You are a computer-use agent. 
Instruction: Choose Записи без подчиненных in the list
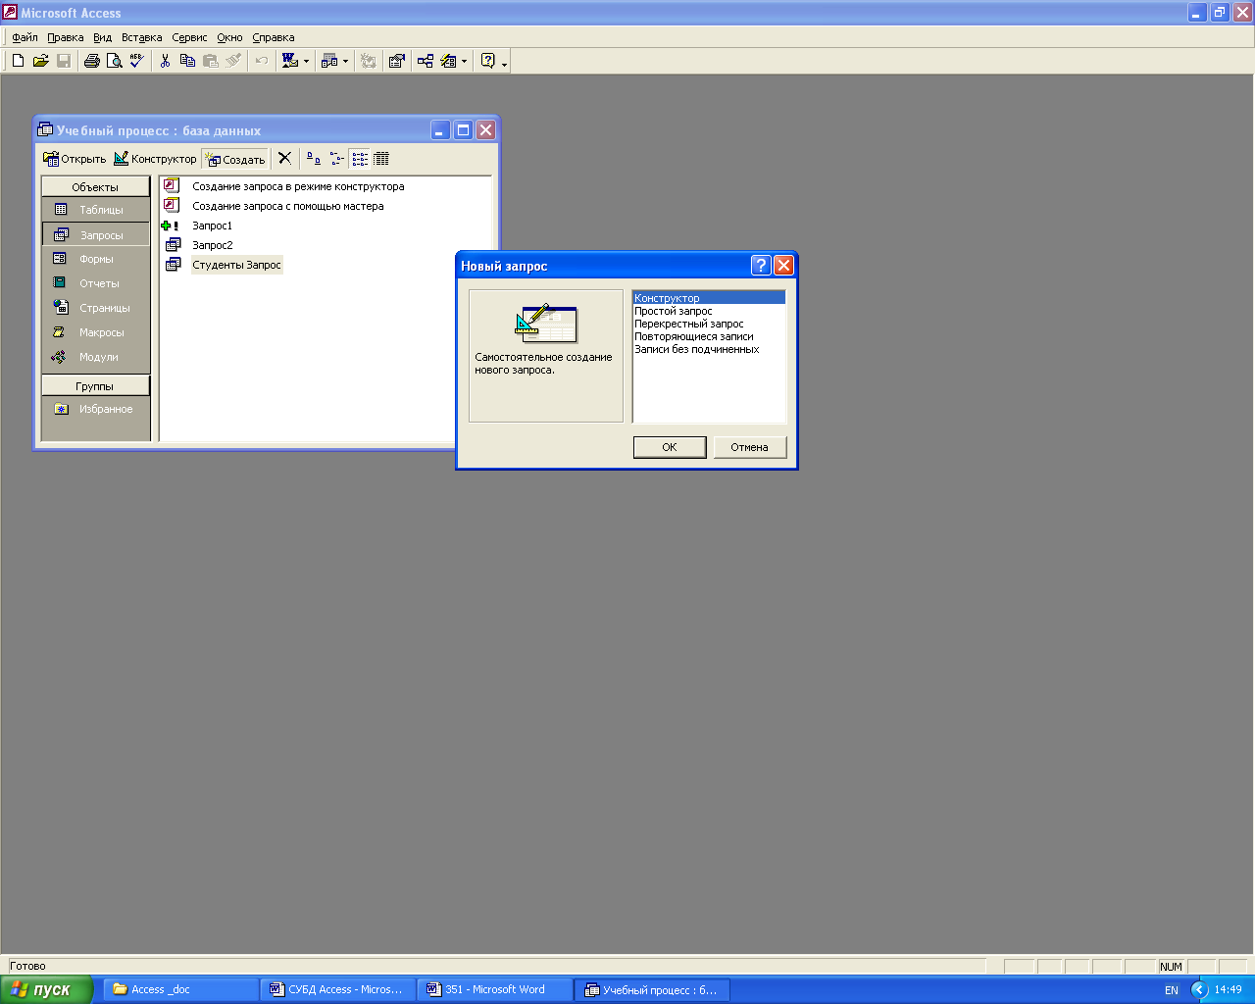(709, 349)
